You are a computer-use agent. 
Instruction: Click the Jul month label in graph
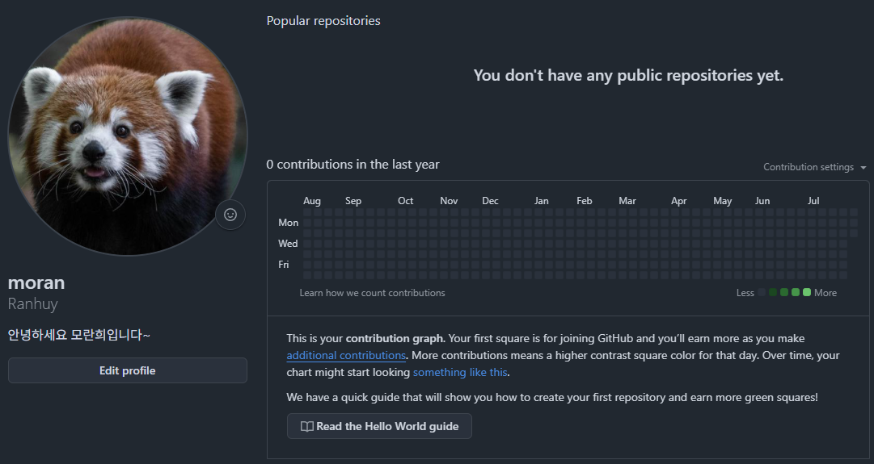click(813, 201)
